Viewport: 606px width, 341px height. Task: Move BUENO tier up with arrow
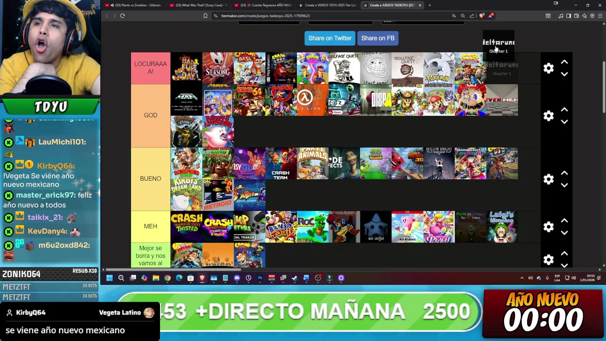click(x=564, y=173)
